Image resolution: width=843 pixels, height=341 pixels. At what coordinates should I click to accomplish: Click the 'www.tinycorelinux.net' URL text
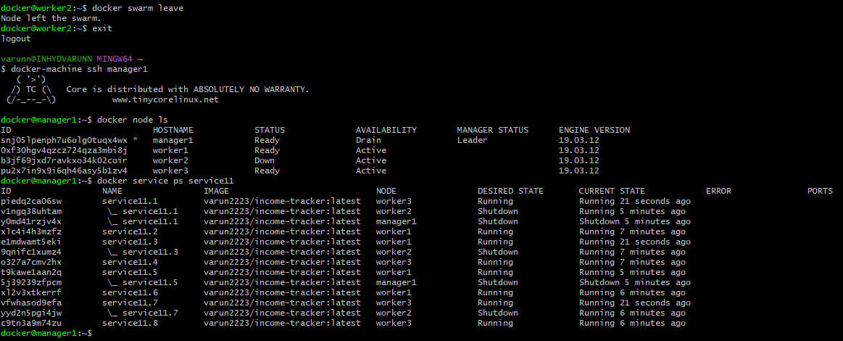pos(165,99)
